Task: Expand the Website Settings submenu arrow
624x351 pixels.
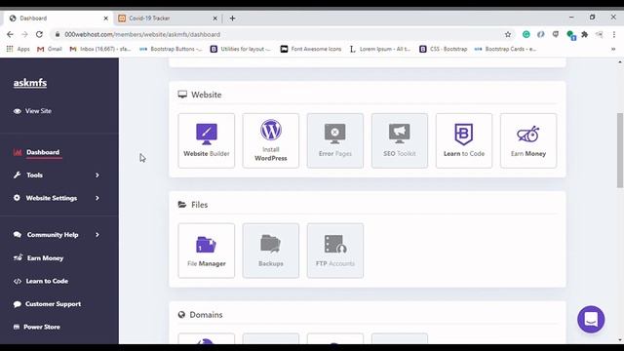Action: tap(97, 198)
